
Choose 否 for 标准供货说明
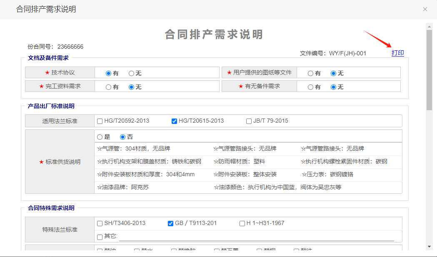(x=122, y=137)
